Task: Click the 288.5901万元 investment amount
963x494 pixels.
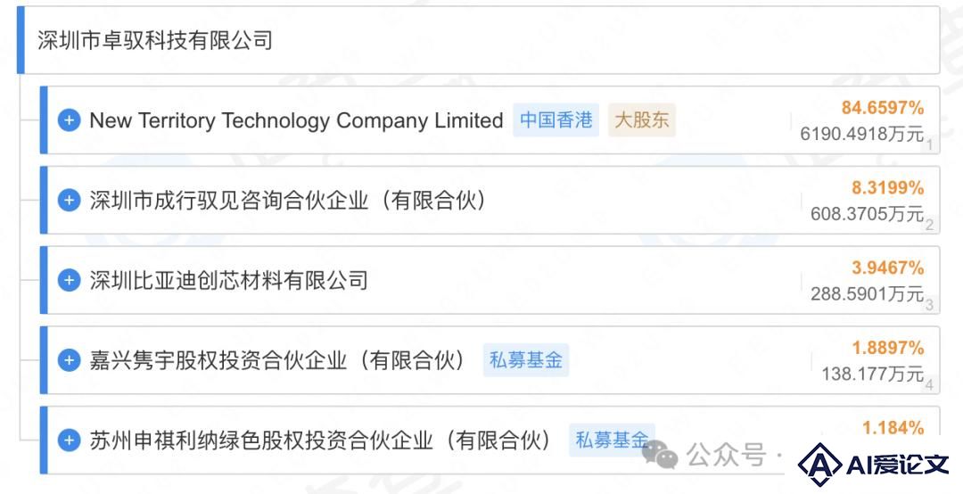Action: point(868,294)
